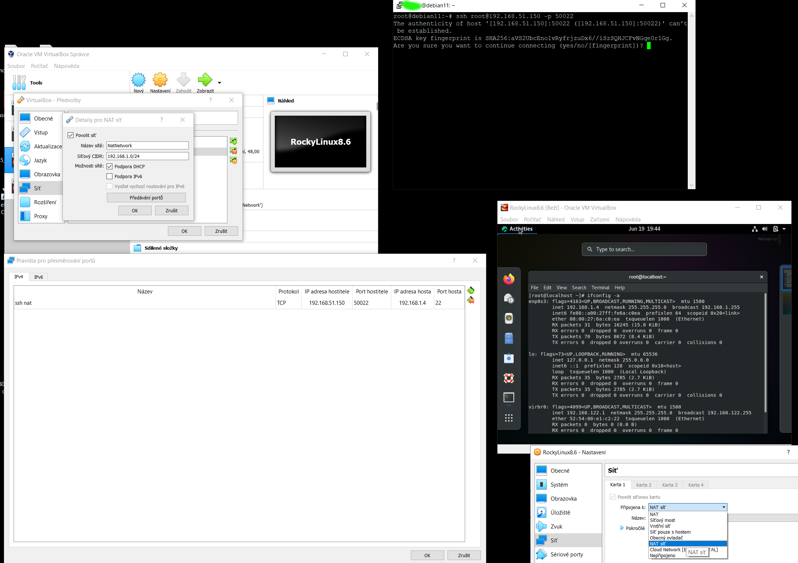Select Sériové porty in Nastavení sidebar
The height and width of the screenshot is (563, 798).
[568, 555]
